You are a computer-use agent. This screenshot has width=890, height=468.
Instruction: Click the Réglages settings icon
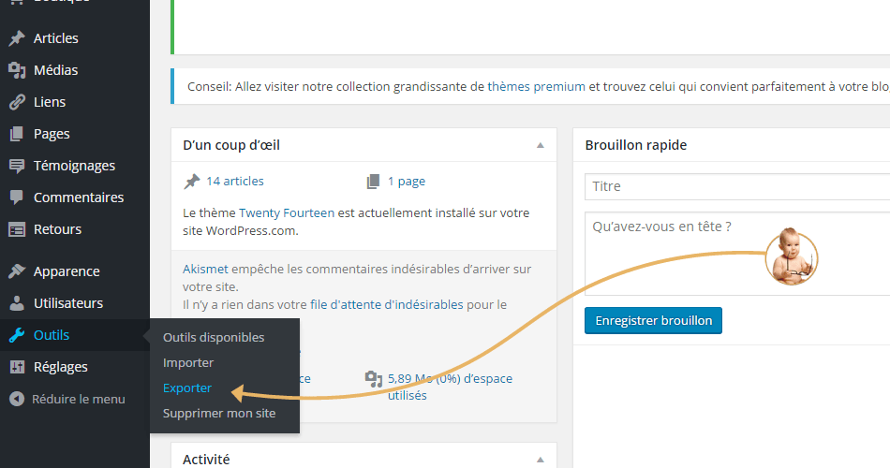coord(17,367)
